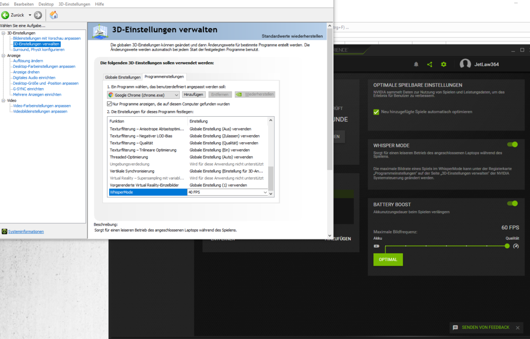Open the home icon in the toolbar
This screenshot has width=530, height=339.
54,15
